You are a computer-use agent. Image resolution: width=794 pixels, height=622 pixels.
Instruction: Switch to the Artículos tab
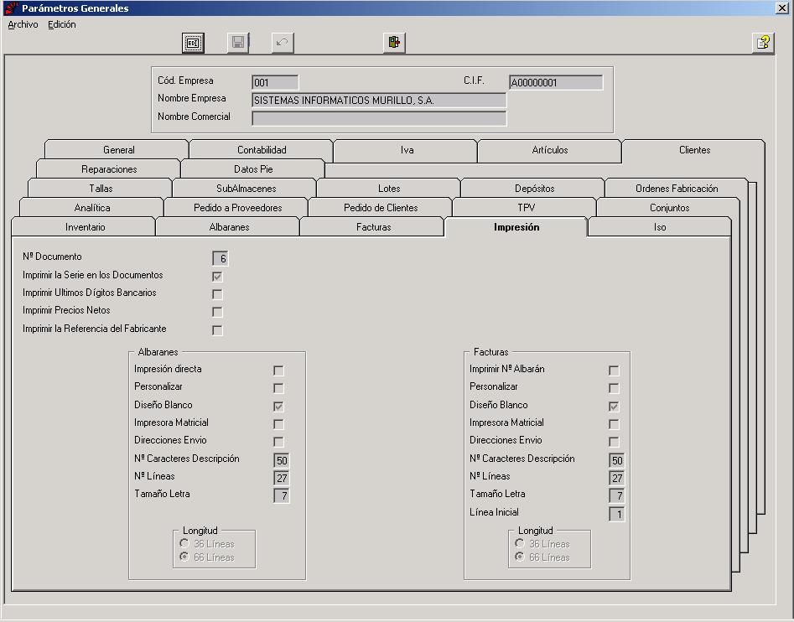pyautogui.click(x=550, y=150)
